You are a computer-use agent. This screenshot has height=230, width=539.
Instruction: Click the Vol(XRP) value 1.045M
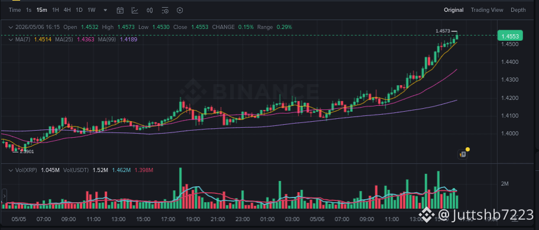point(50,170)
